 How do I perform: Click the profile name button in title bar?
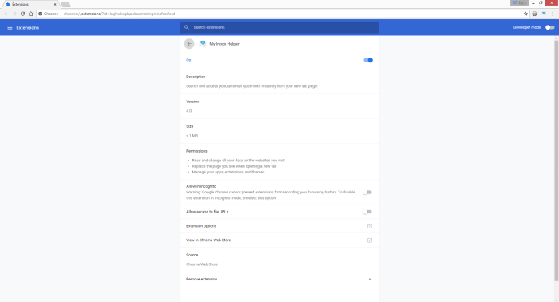pos(519,2)
